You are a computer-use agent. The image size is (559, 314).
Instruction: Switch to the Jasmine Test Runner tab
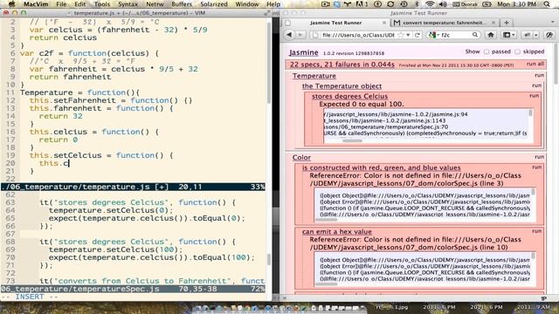pyautogui.click(x=335, y=23)
